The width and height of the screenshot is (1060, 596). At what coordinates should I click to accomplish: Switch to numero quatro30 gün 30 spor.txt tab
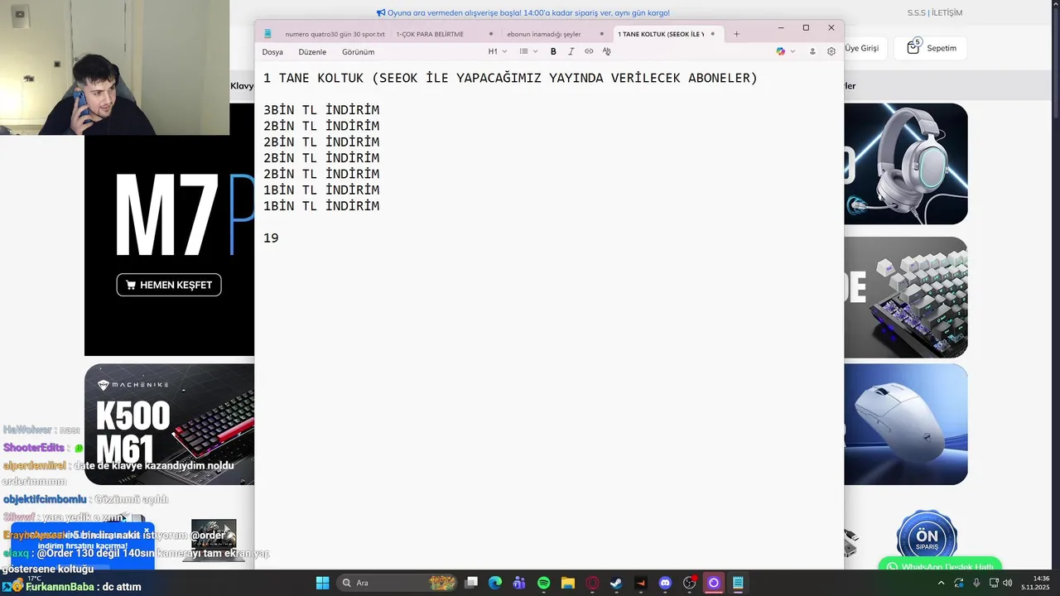click(335, 34)
